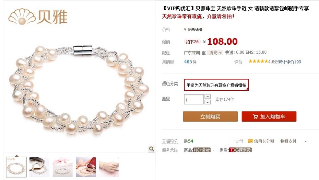This screenshot has height=180, width=319.
Task: Click the quantity input field
Action: pos(194,99)
